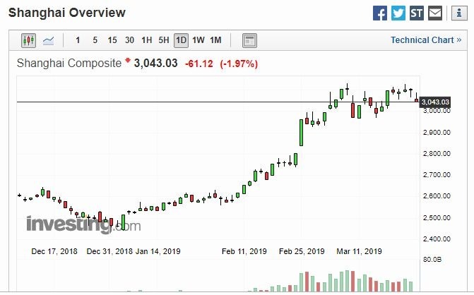
Task: Click the 80.0B volume axis label
Action: point(432,260)
